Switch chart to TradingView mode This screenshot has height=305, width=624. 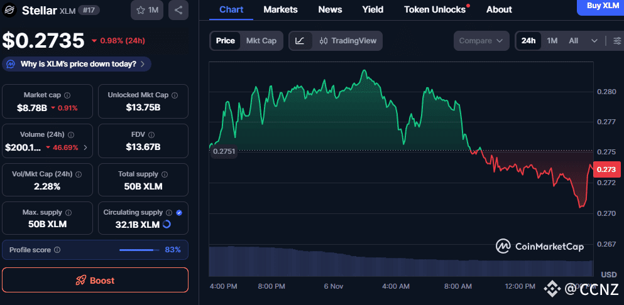348,41
